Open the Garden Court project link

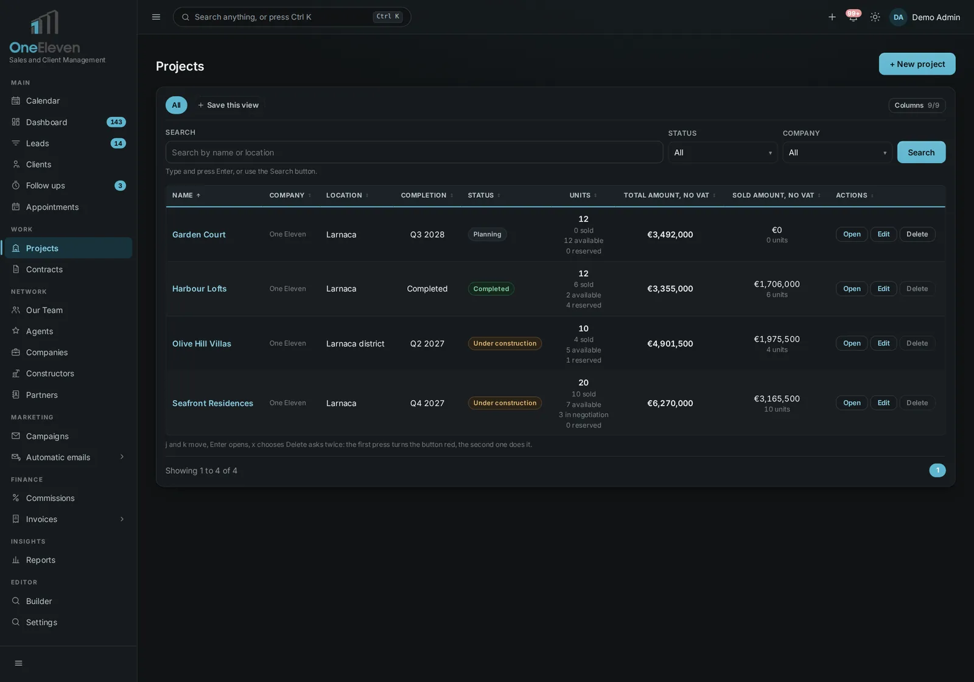coord(198,234)
